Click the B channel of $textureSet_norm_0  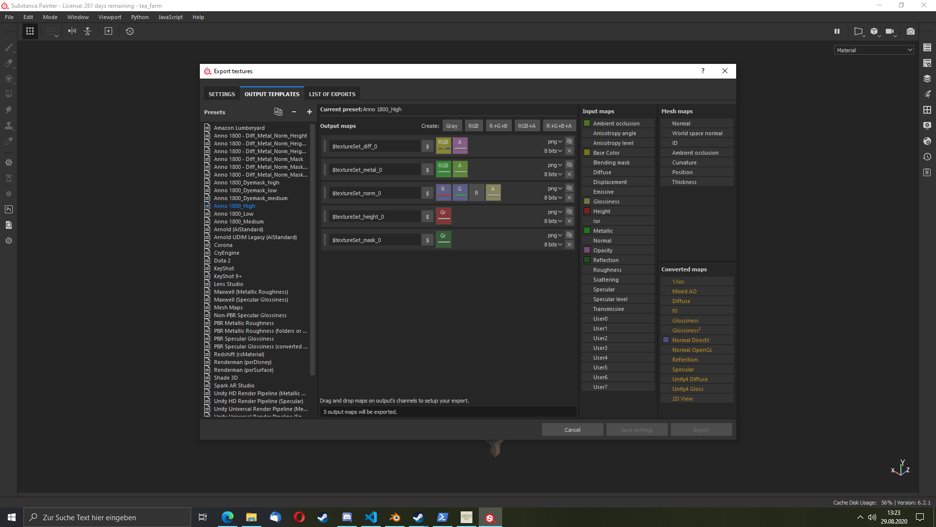(x=476, y=192)
